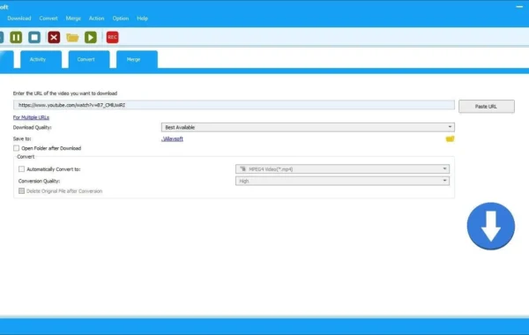The height and width of the screenshot is (335, 529).
Task: Open the For Multiple URLs link
Action: (x=31, y=117)
